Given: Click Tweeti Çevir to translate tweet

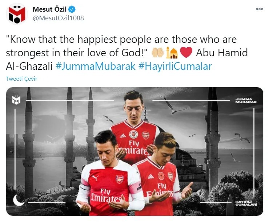Looking at the screenshot, I should (21, 78).
